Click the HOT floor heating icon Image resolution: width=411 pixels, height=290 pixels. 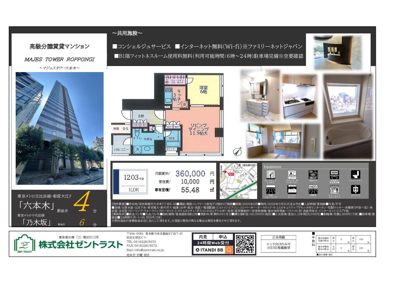(313, 189)
